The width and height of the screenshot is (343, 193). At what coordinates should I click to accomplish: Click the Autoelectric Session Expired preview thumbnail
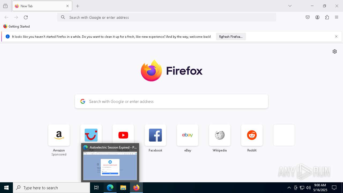click(110, 166)
